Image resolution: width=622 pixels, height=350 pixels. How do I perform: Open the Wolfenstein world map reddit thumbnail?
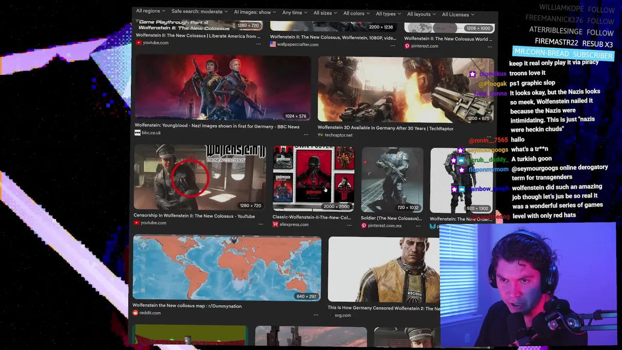click(x=227, y=268)
